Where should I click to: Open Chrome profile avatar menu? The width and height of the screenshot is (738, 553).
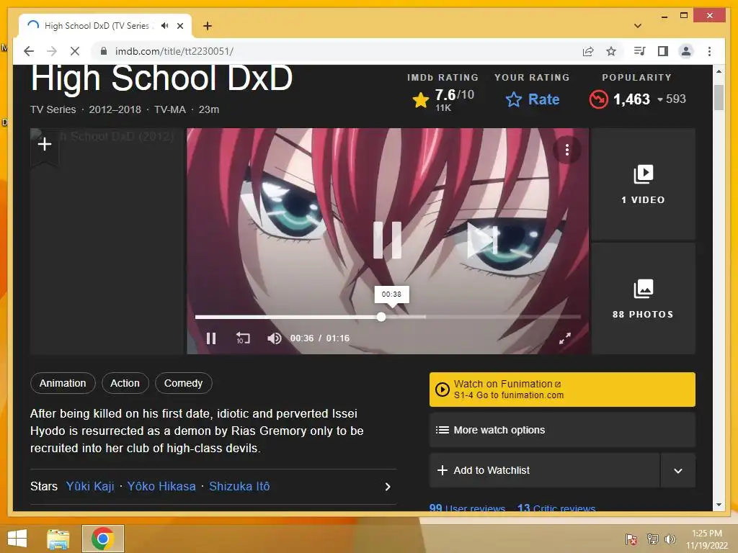pos(686,51)
